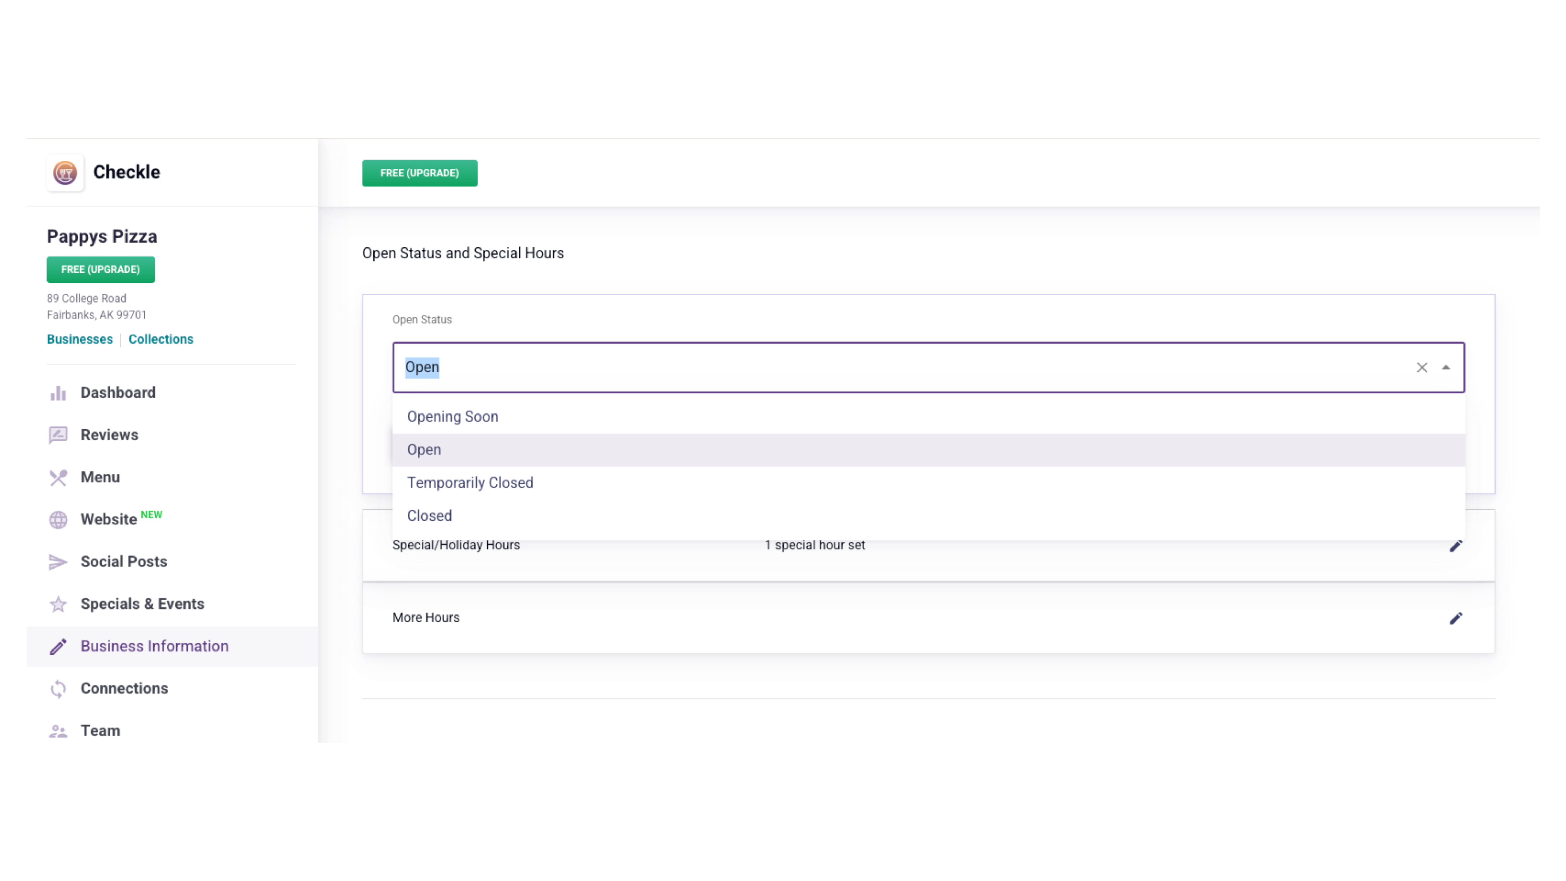Click the Reviews chat icon

[x=58, y=435]
